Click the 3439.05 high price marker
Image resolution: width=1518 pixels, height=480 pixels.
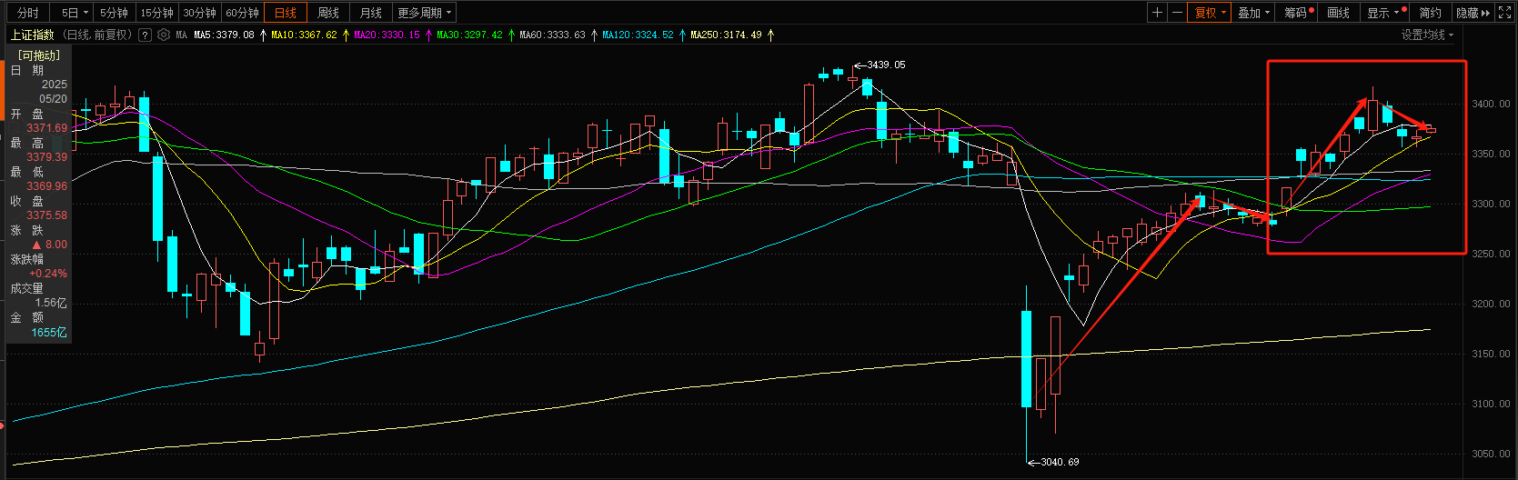point(885,65)
